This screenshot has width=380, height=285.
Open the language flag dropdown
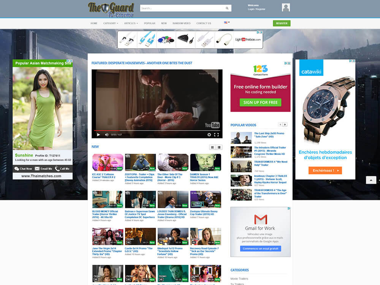[226, 22]
